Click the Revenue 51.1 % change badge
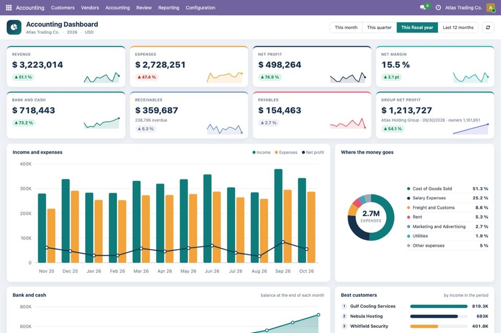This screenshot has width=501, height=333. (24, 77)
